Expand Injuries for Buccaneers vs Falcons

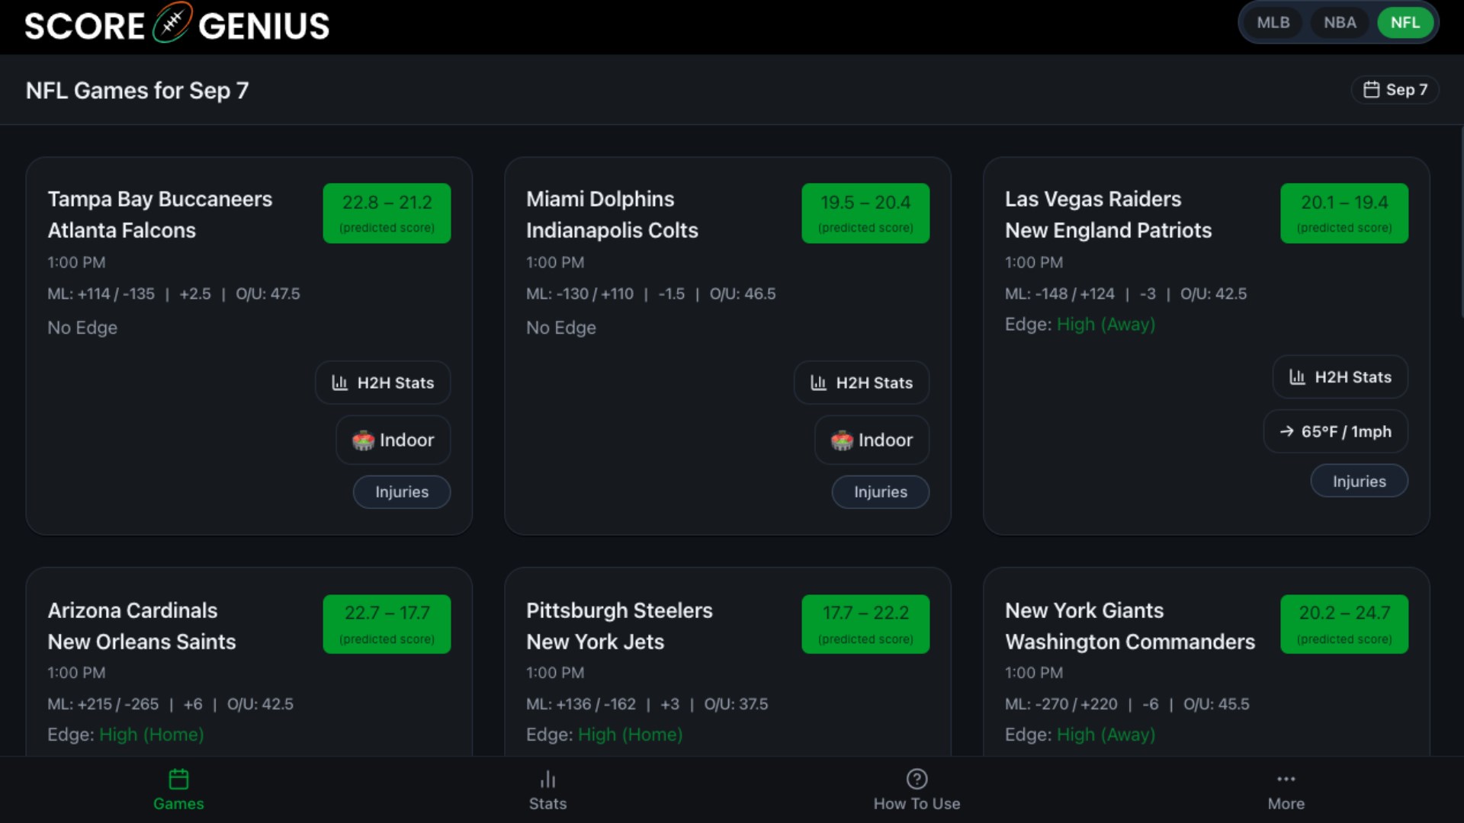pyautogui.click(x=401, y=492)
